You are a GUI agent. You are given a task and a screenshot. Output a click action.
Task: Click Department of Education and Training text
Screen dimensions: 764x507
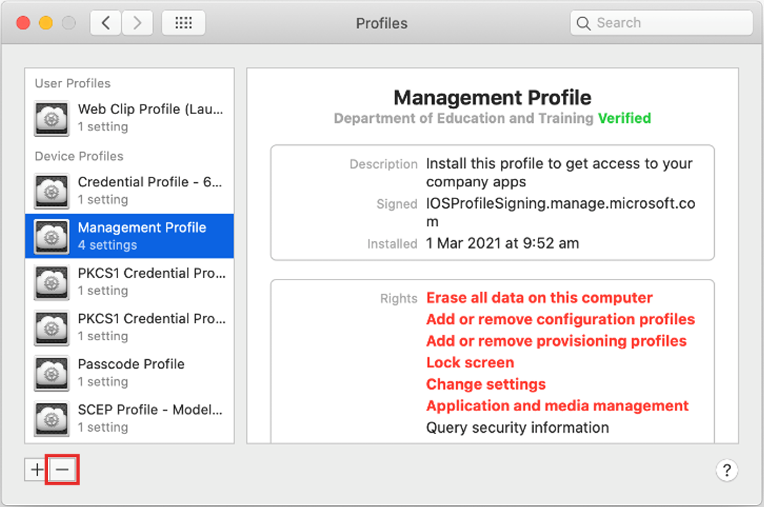point(464,118)
